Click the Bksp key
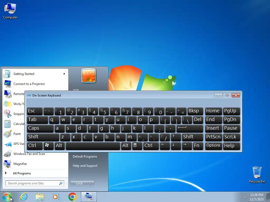270x202 pixels. 195,111
